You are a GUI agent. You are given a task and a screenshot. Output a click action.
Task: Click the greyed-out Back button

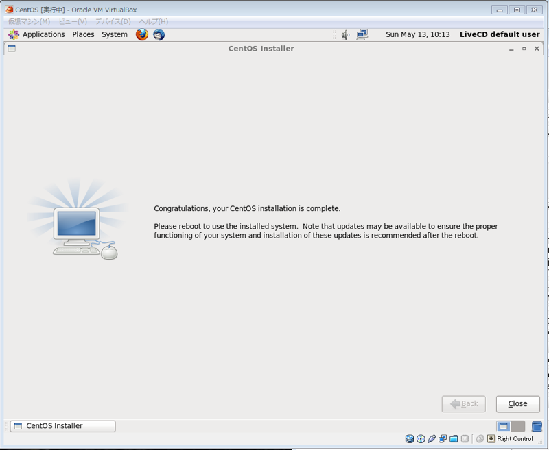[464, 404]
